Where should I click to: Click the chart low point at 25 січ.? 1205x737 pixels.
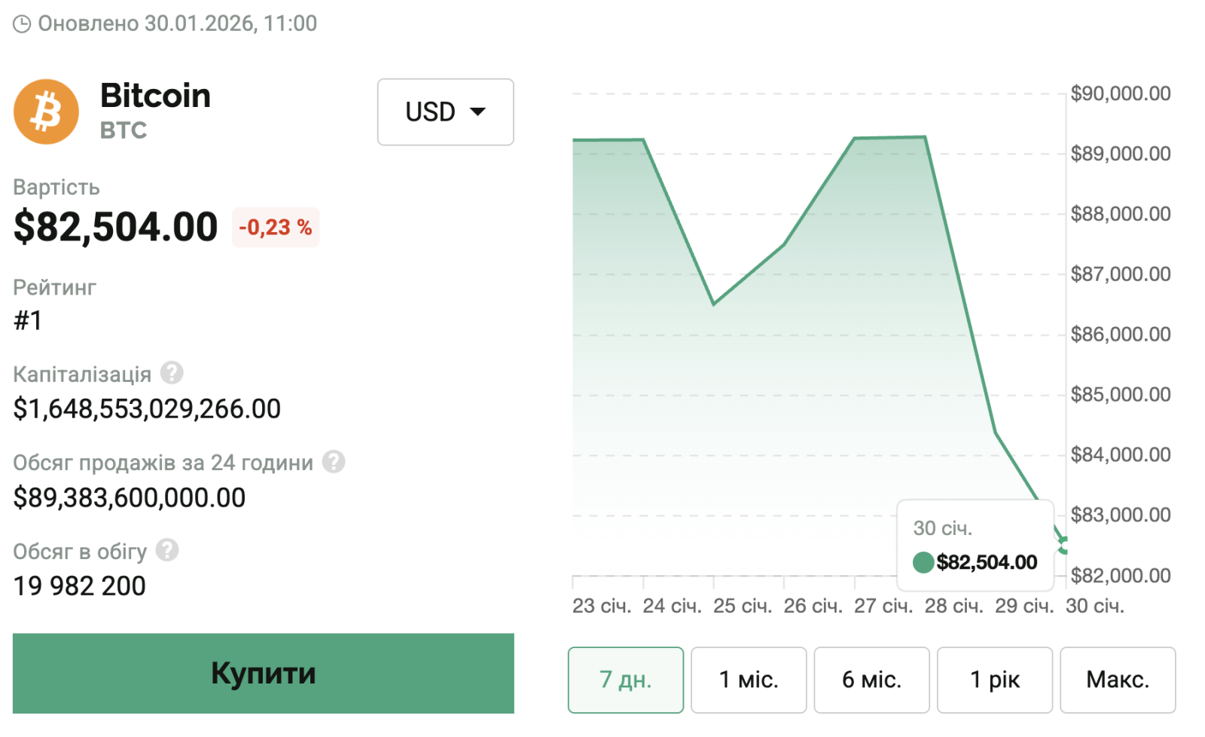[x=713, y=304]
